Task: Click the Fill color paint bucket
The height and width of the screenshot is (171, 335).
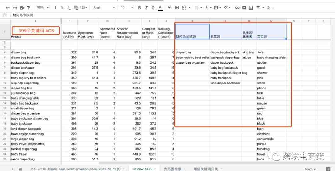Action: pyautogui.click(x=169, y=7)
